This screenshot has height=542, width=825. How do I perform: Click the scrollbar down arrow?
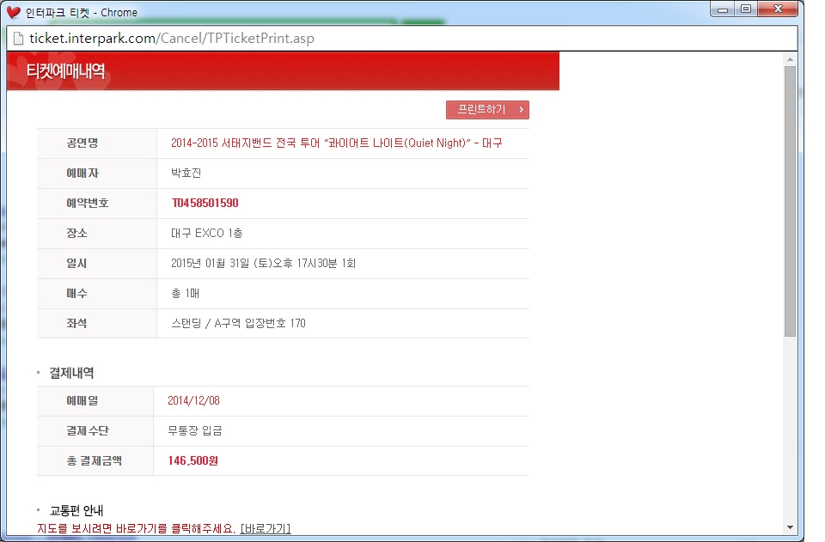point(790,527)
